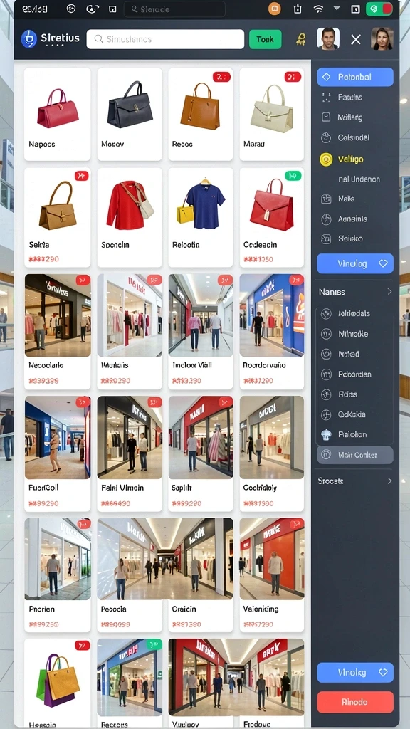The image size is (410, 729).
Task: Click the green Tonk button
Action: [x=266, y=40]
